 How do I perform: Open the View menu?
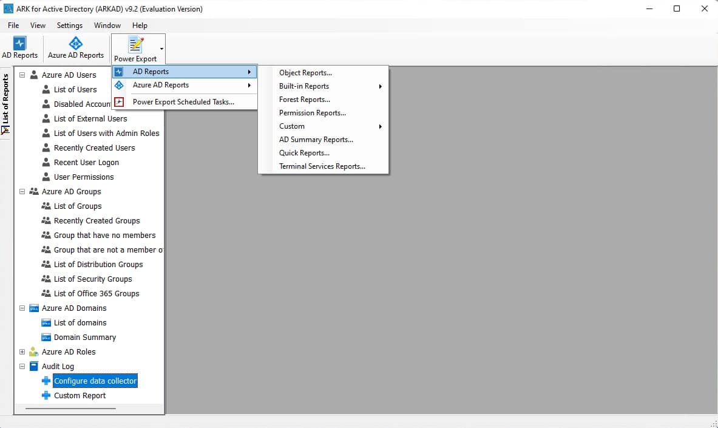click(x=38, y=25)
